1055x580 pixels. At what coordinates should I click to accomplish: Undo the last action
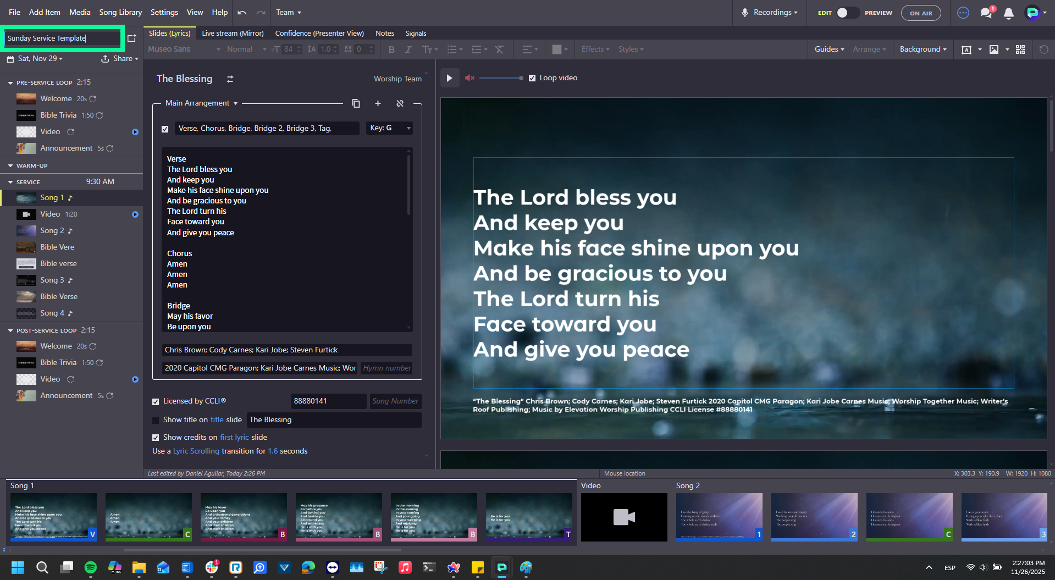(242, 12)
